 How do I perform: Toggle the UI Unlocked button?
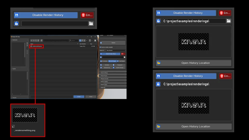pos(104,61)
